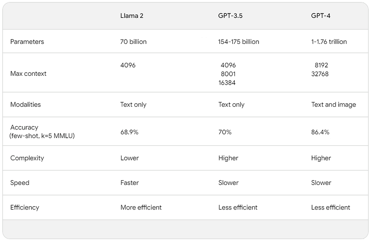Screen dimensions: 371x241
Task: Click the Llama 2 column header
Action: (131, 16)
